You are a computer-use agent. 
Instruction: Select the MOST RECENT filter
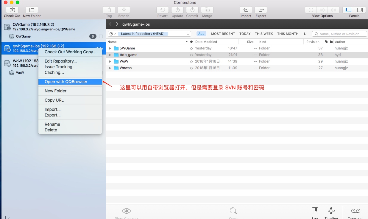pos(223,34)
